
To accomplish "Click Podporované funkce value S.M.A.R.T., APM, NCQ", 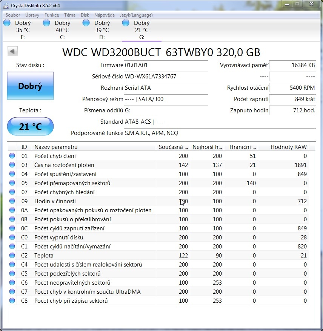I will (151, 133).
